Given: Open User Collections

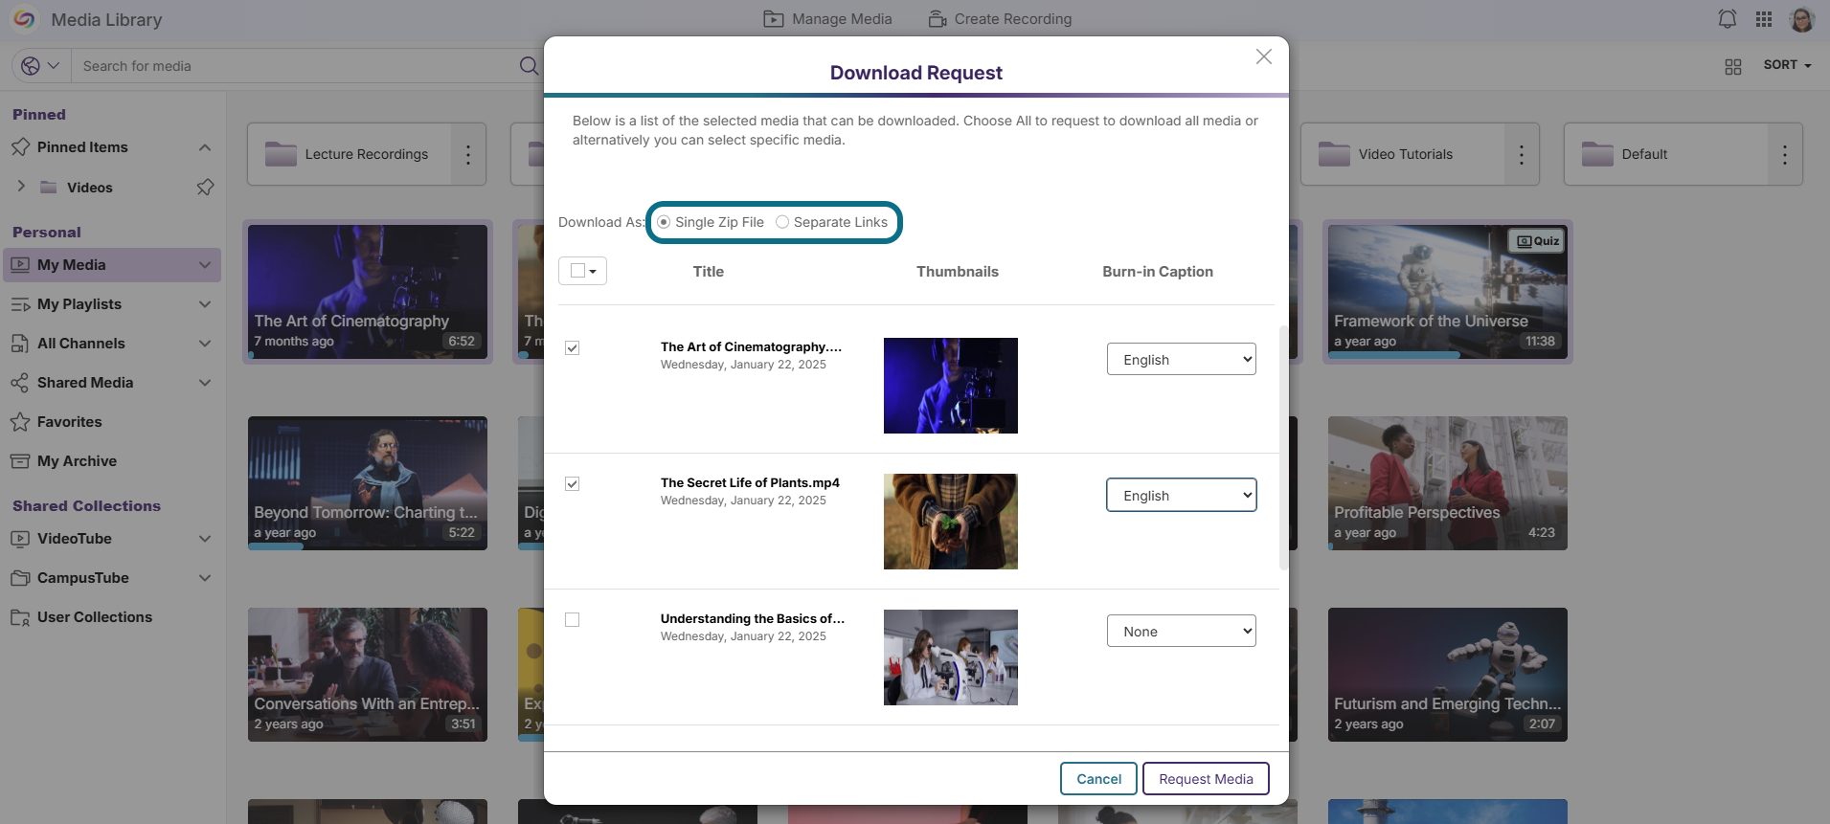Looking at the screenshot, I should tap(95, 617).
